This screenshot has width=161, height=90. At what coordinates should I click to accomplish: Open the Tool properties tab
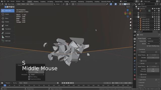135,35
